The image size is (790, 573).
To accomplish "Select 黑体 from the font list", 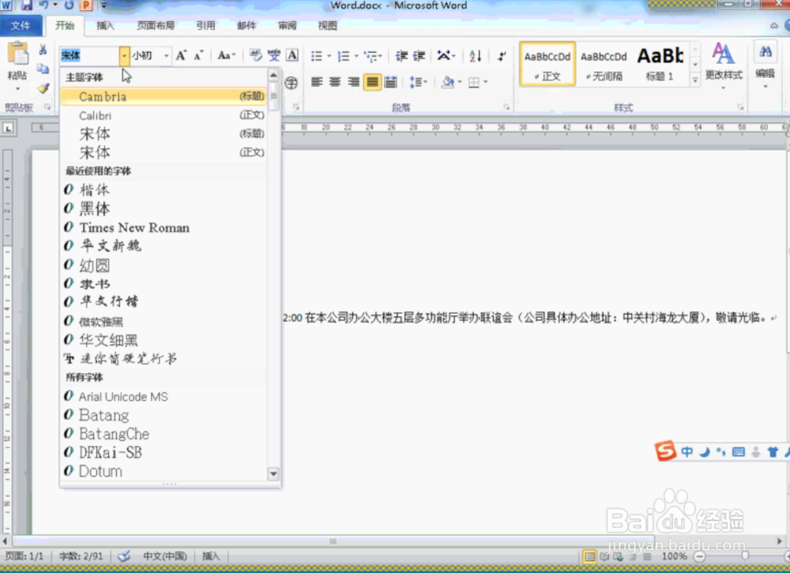I will (96, 208).
